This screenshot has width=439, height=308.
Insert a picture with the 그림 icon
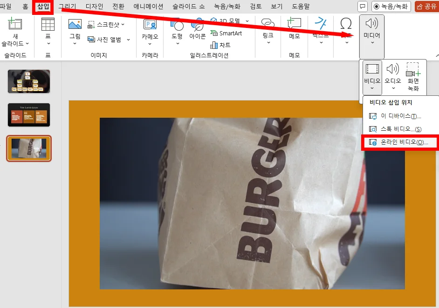tap(75, 24)
